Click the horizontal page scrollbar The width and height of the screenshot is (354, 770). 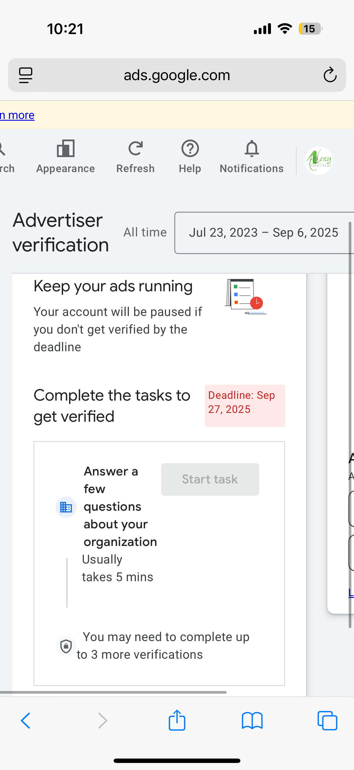pyautogui.click(x=113, y=692)
